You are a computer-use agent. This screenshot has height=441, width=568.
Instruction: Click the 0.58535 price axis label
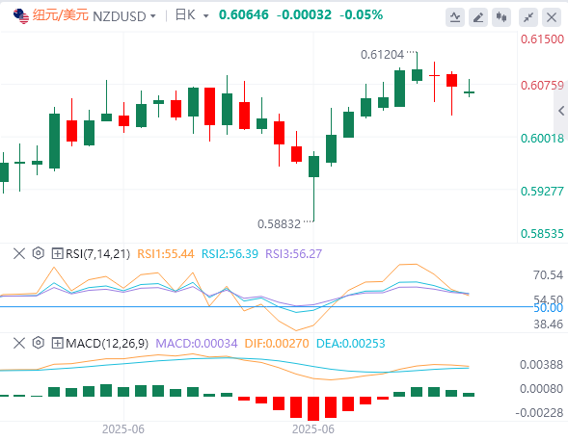click(x=542, y=234)
